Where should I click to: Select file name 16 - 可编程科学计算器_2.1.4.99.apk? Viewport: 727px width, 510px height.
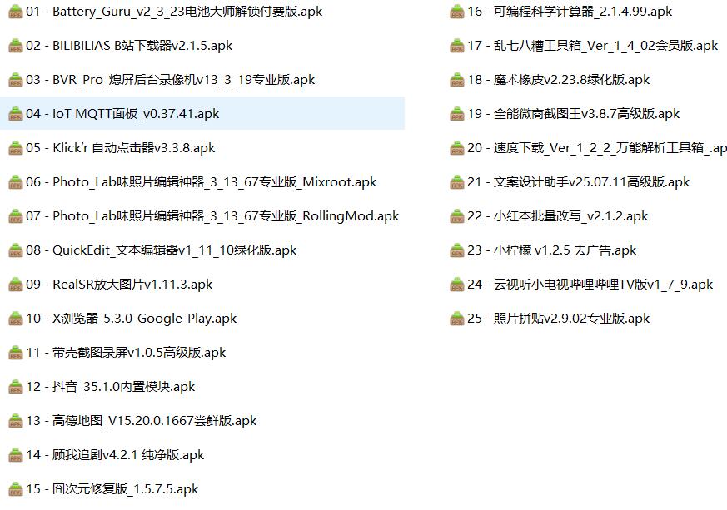(x=570, y=12)
